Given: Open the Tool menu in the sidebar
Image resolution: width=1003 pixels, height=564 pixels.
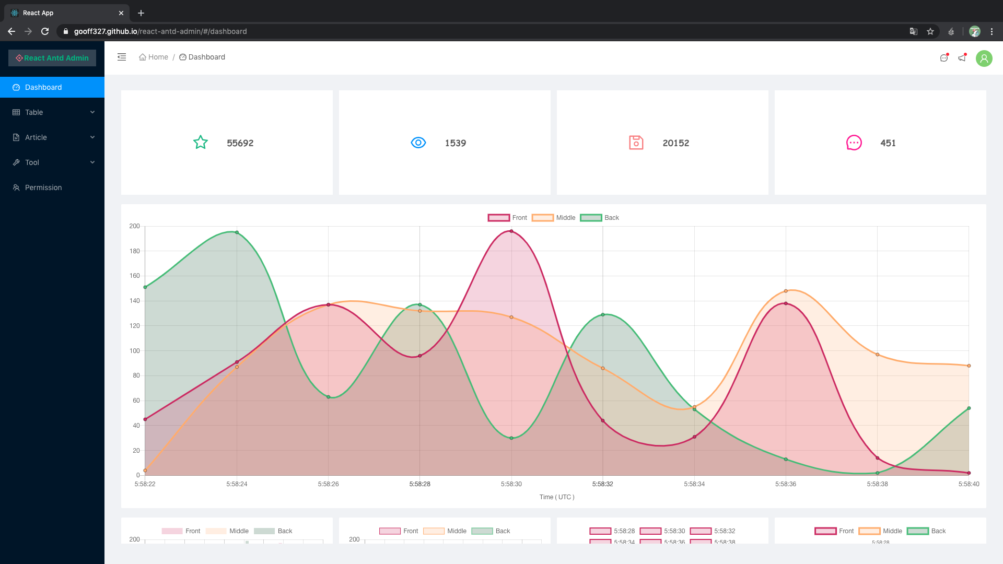Looking at the screenshot, I should (x=52, y=162).
